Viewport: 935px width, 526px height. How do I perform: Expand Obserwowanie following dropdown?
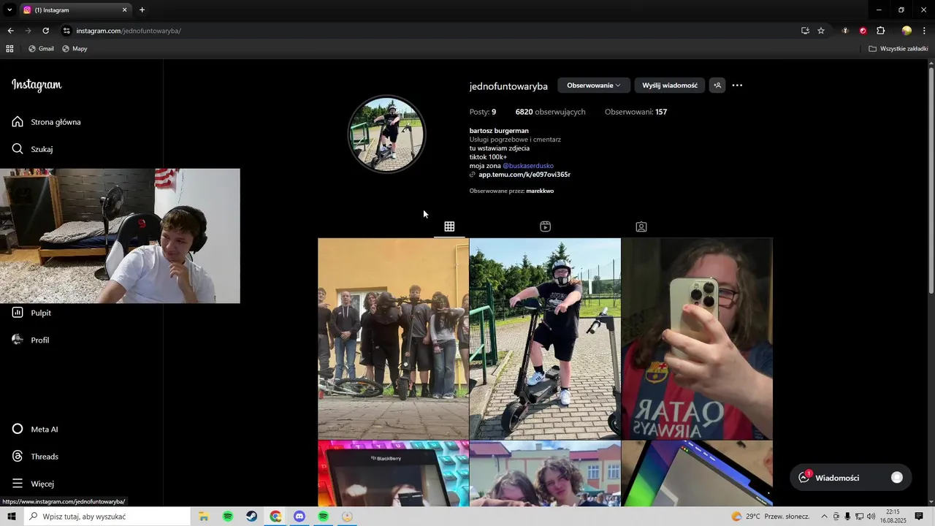593,85
